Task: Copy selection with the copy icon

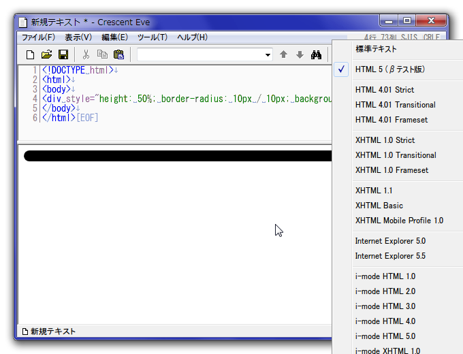Action: [x=102, y=54]
